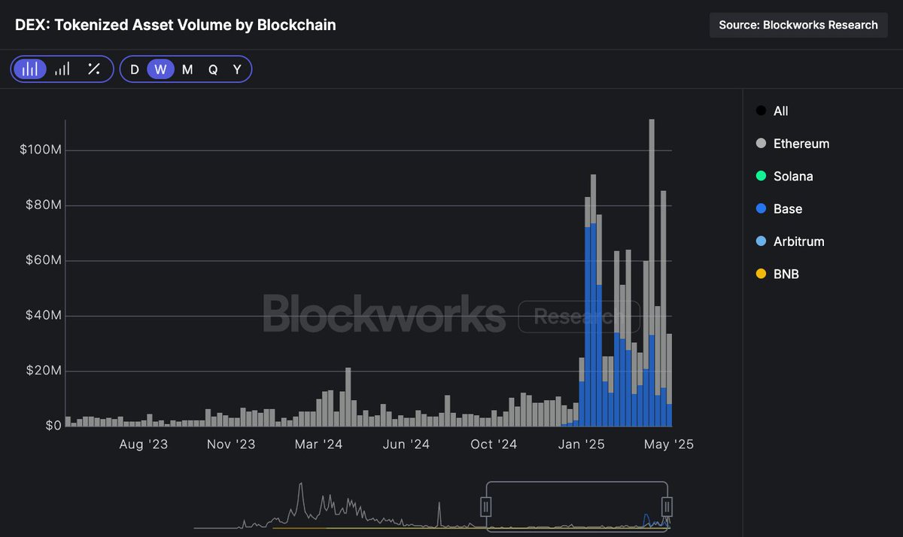Click the yellow BNB color dot
903x537 pixels.
click(761, 274)
